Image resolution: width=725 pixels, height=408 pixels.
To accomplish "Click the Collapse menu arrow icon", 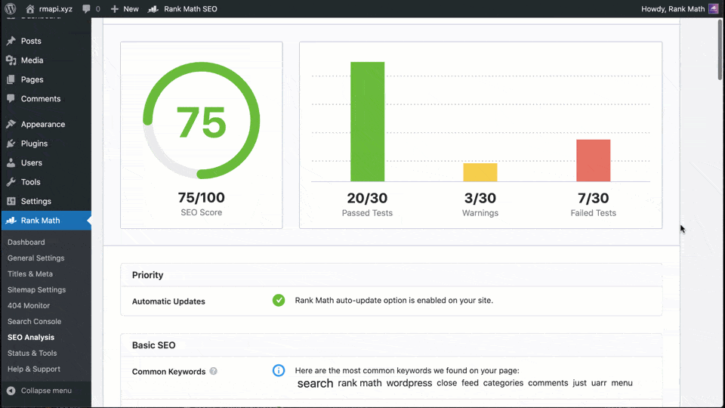I will coord(11,391).
